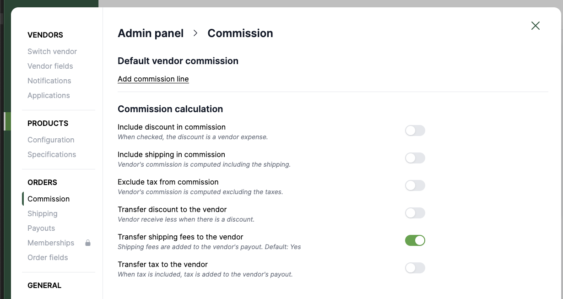
Task: Disable Transfer shipping fees to vendor
Action: (x=415, y=240)
